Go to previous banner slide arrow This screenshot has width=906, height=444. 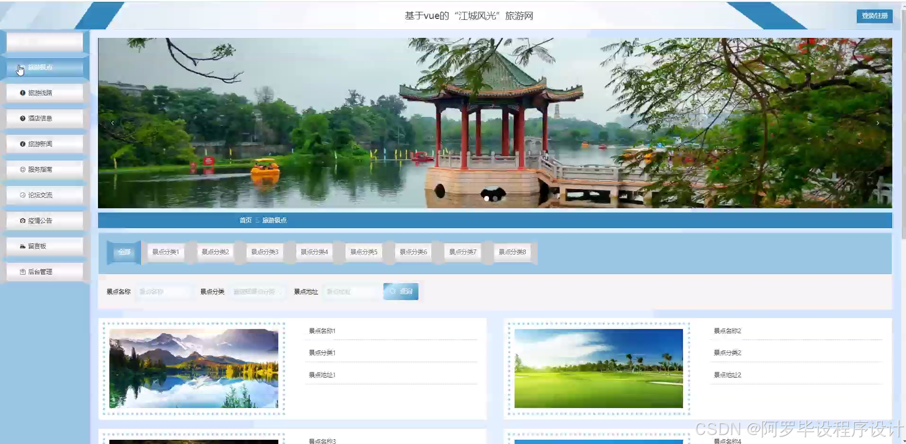113,123
